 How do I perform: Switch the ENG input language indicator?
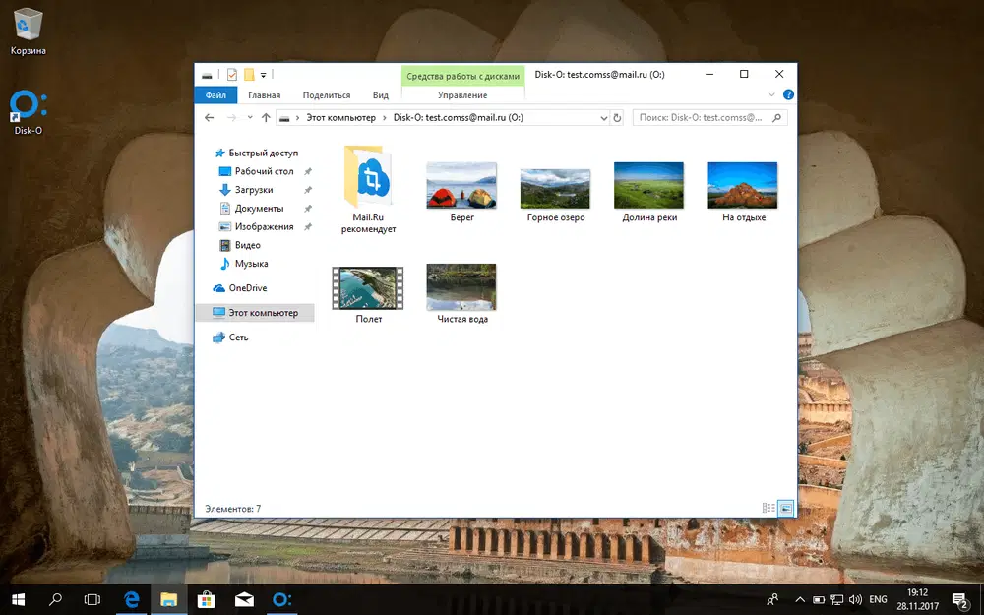point(878,600)
